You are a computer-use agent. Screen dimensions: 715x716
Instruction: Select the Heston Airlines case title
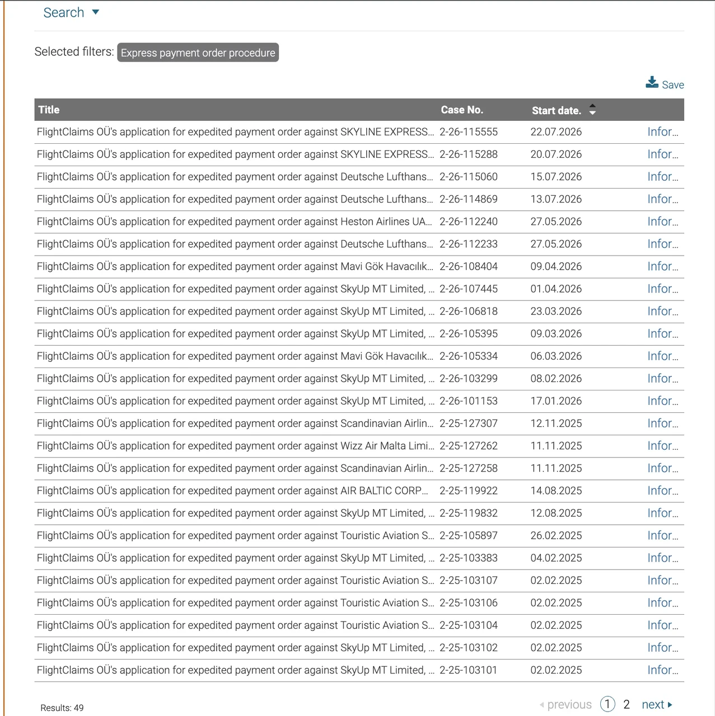[x=235, y=222]
